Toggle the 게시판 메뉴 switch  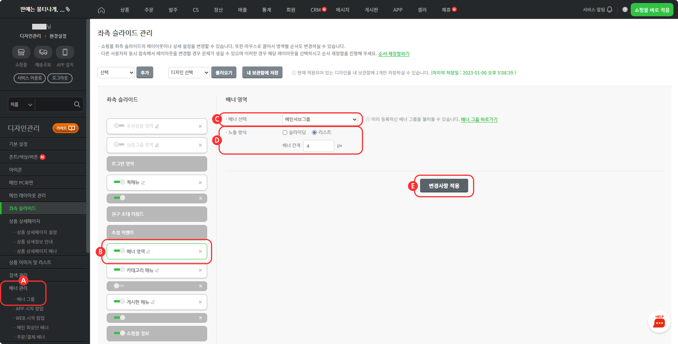click(119, 301)
